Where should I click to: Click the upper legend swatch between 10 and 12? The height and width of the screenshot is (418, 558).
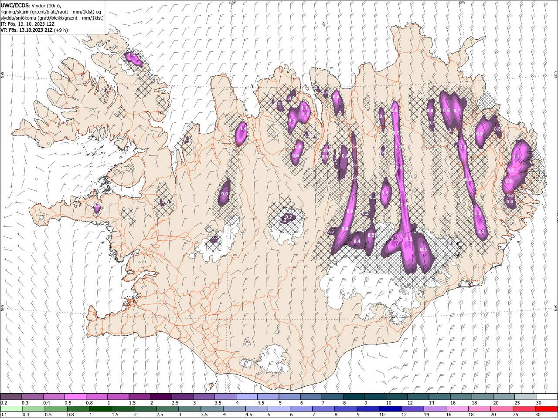(x=397, y=397)
